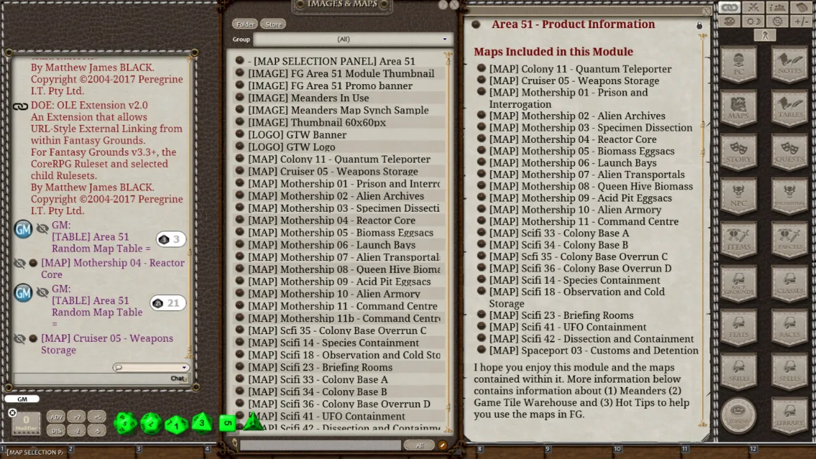Open the color palette icon
The width and height of the screenshot is (816, 459).
tap(729, 21)
